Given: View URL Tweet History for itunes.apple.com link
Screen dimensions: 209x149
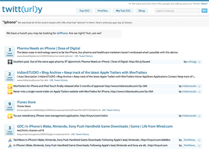Looking at the screenshot, I should click(111, 110).
